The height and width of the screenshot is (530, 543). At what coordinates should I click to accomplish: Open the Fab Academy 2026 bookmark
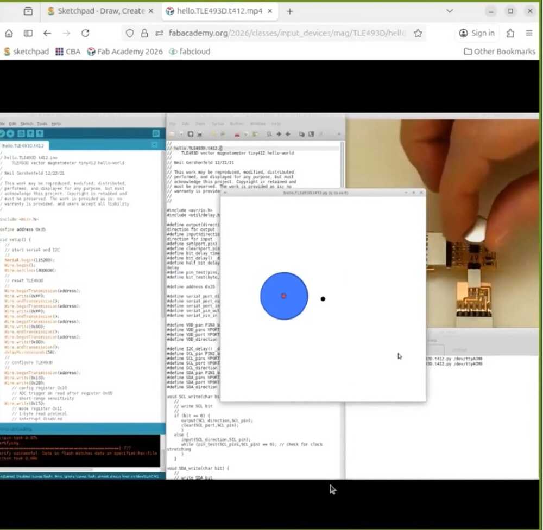click(x=125, y=52)
